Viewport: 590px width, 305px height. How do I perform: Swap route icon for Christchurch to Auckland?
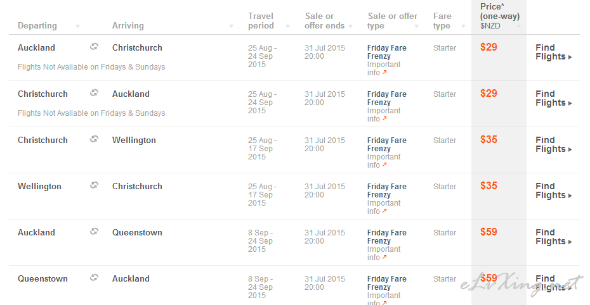pyautogui.click(x=94, y=93)
